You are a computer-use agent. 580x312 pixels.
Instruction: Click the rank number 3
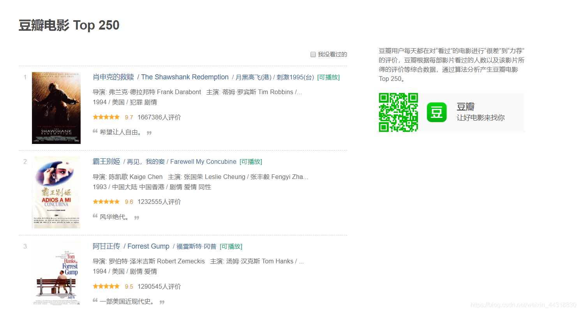[x=25, y=246]
